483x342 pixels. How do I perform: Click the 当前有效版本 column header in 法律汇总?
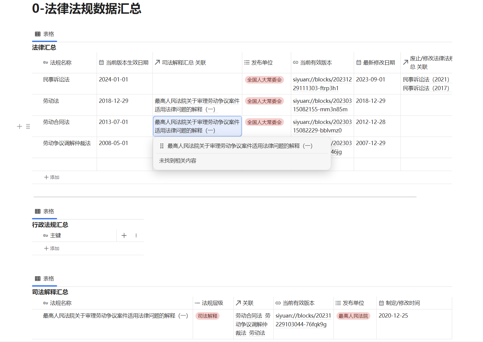coord(316,63)
